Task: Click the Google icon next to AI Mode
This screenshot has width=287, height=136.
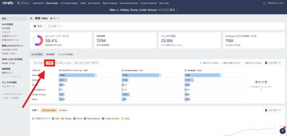Action: (x=186, y=71)
